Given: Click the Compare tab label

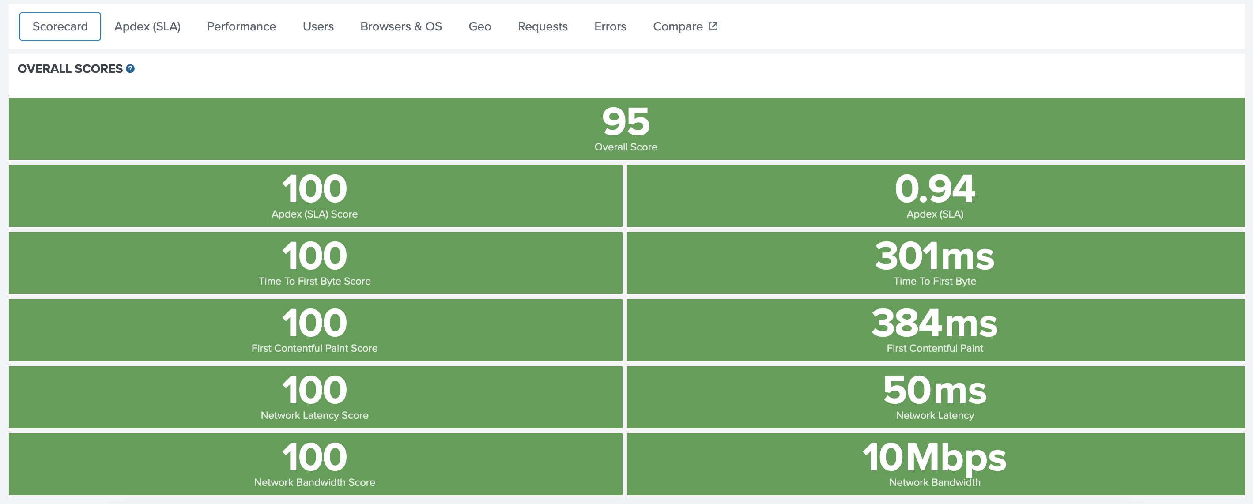Looking at the screenshot, I should tap(678, 26).
